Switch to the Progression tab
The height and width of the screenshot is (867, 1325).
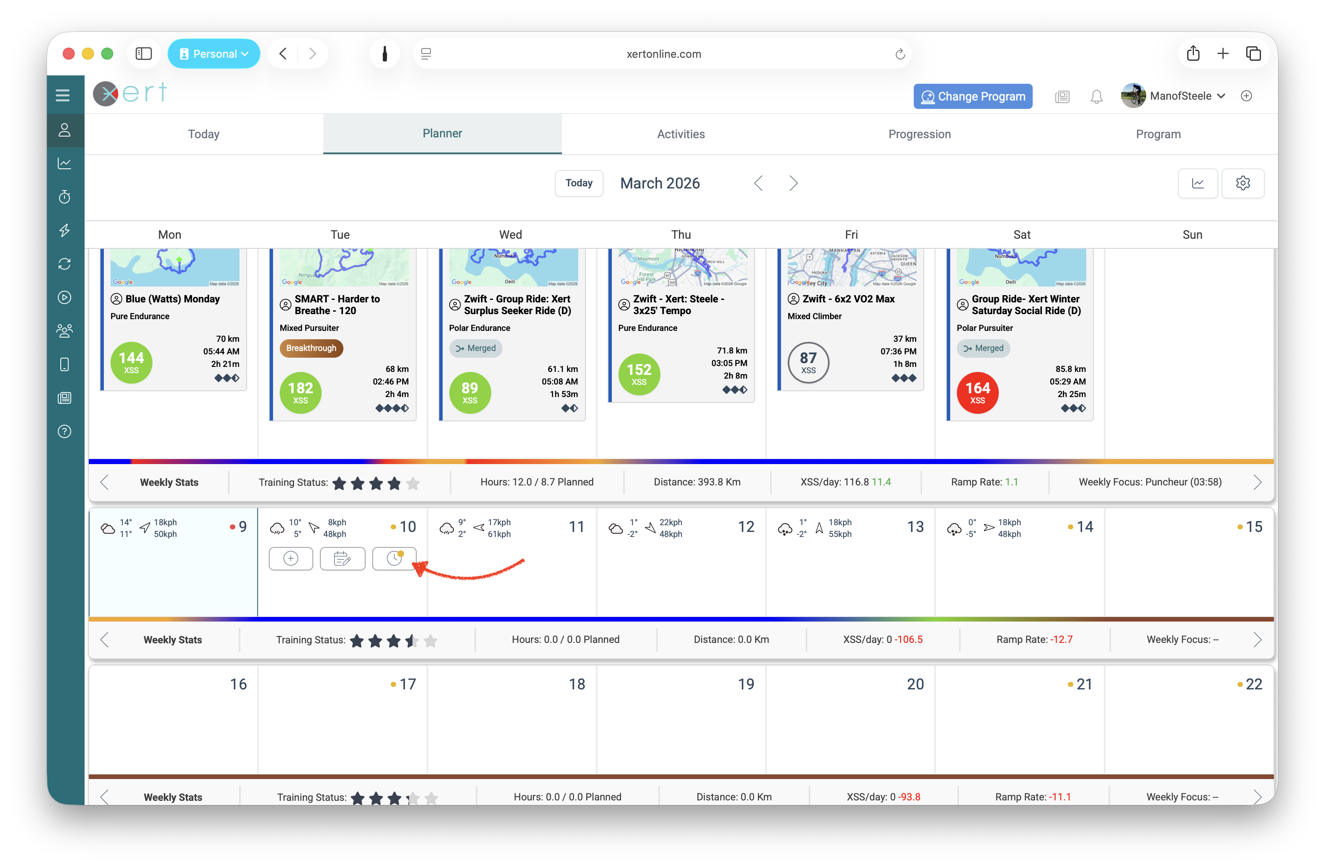[x=920, y=134]
